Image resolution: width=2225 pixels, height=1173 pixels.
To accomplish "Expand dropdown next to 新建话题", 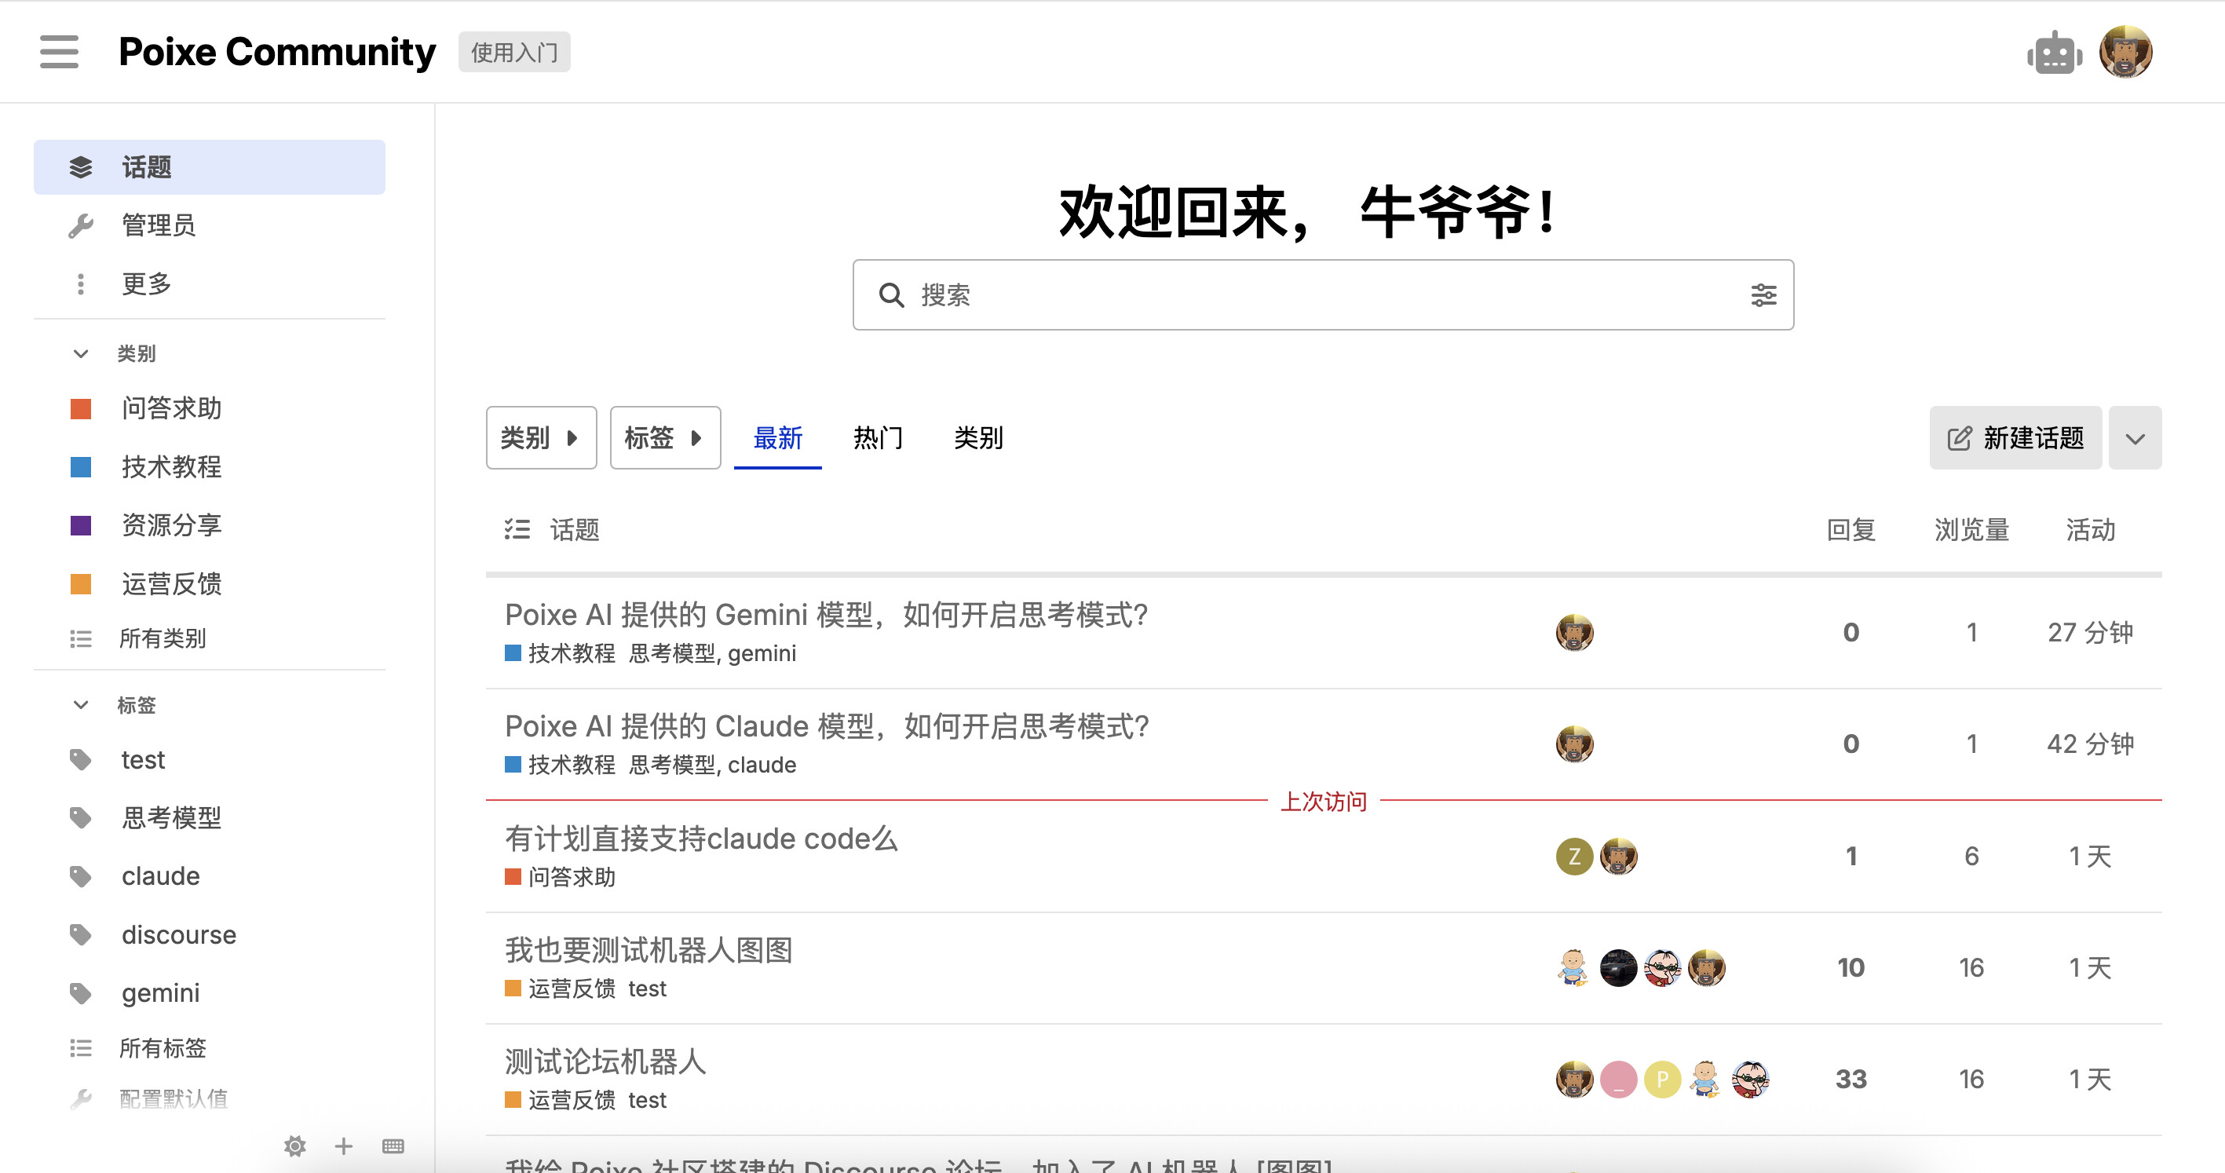I will coord(2134,438).
